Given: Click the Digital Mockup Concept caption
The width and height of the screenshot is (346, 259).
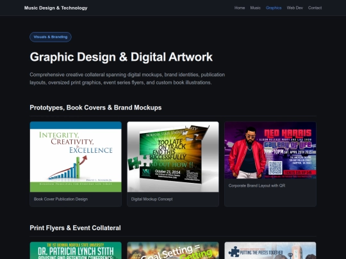Looking at the screenshot, I should click(152, 199).
